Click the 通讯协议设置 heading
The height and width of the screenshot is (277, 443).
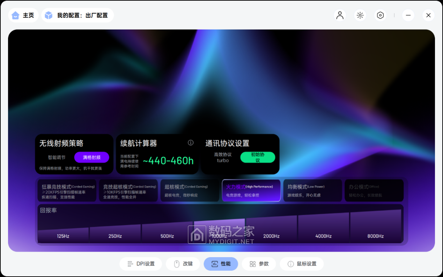pyautogui.click(x=227, y=143)
